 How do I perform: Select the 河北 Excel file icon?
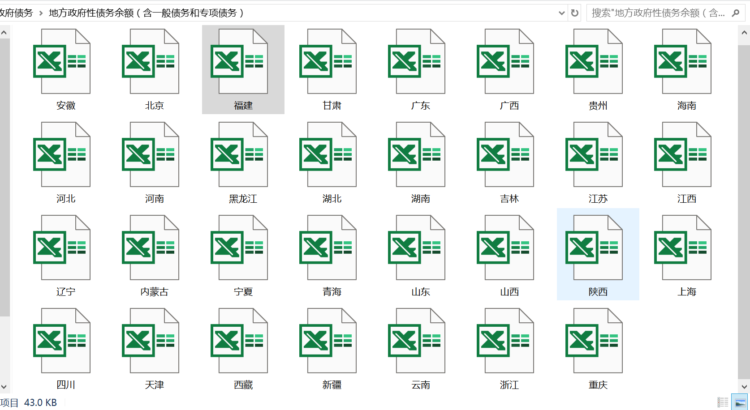point(62,154)
